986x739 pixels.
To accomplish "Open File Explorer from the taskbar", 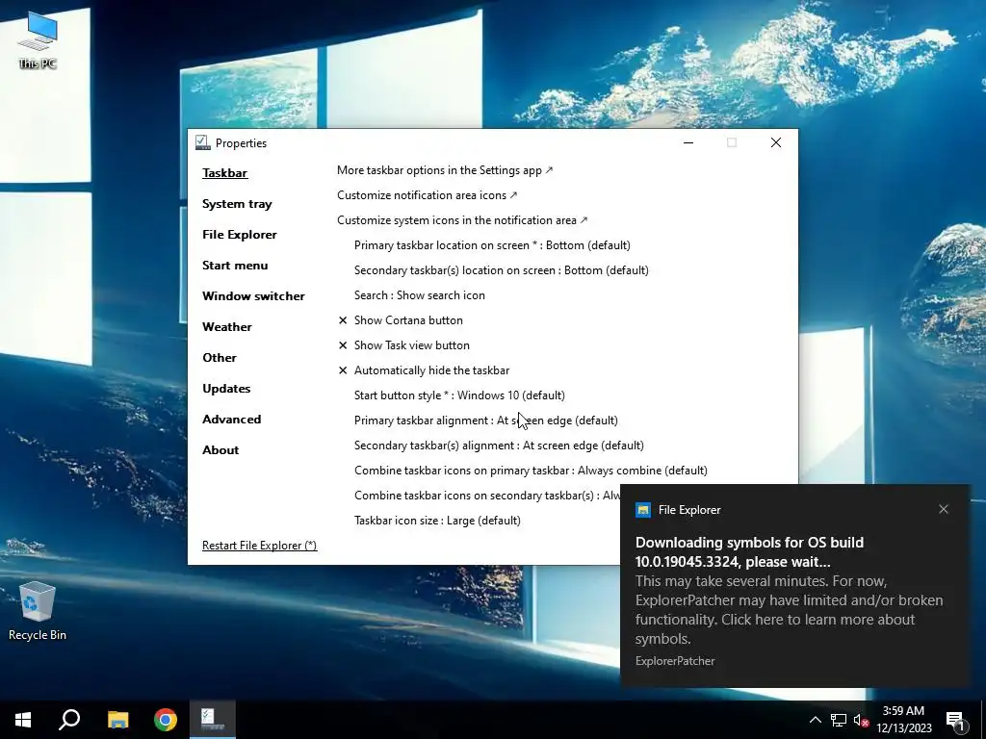I will point(117,720).
